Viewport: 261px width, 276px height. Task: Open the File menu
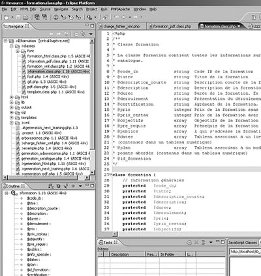(x=5, y=9)
